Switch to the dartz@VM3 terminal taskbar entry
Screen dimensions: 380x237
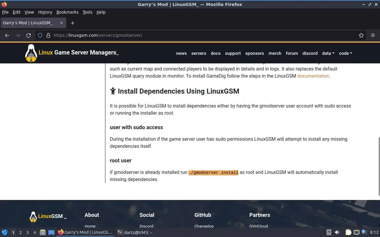coord(135,233)
